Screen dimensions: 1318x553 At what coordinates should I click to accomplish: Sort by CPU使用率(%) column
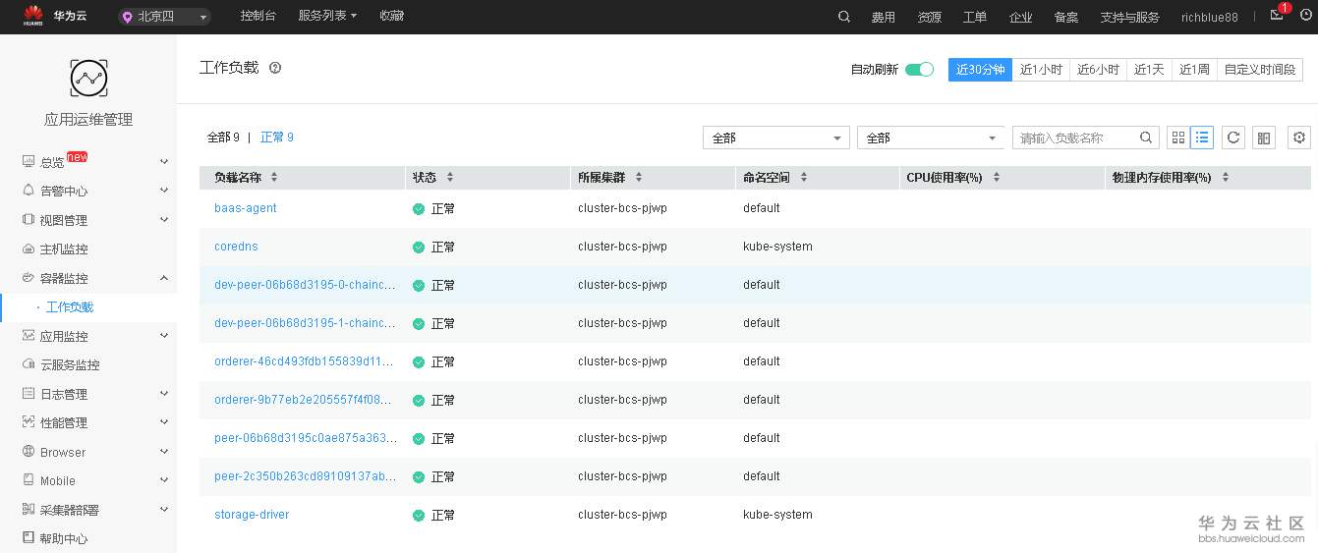[996, 178]
